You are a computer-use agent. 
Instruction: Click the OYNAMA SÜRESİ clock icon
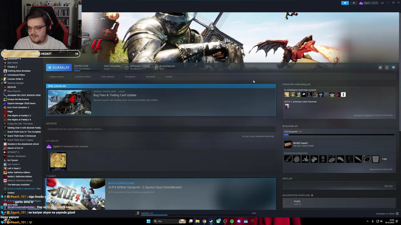(127, 67)
